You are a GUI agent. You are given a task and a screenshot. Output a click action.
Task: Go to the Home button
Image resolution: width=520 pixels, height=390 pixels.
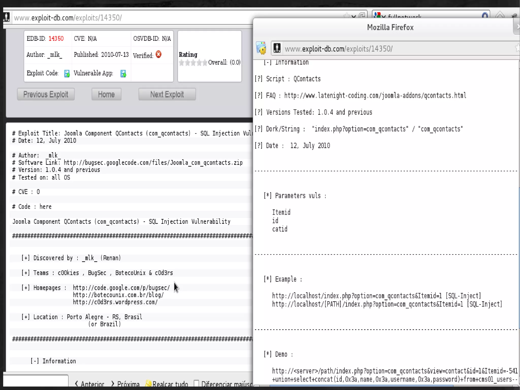106,95
